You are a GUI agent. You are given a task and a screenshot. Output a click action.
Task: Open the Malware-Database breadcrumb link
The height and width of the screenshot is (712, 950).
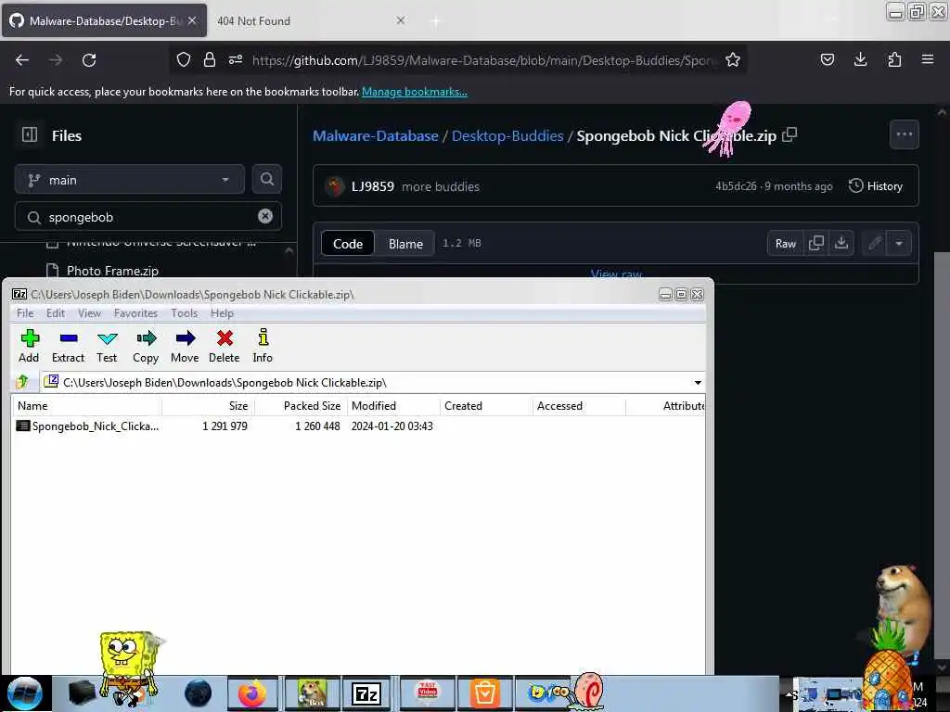point(375,135)
